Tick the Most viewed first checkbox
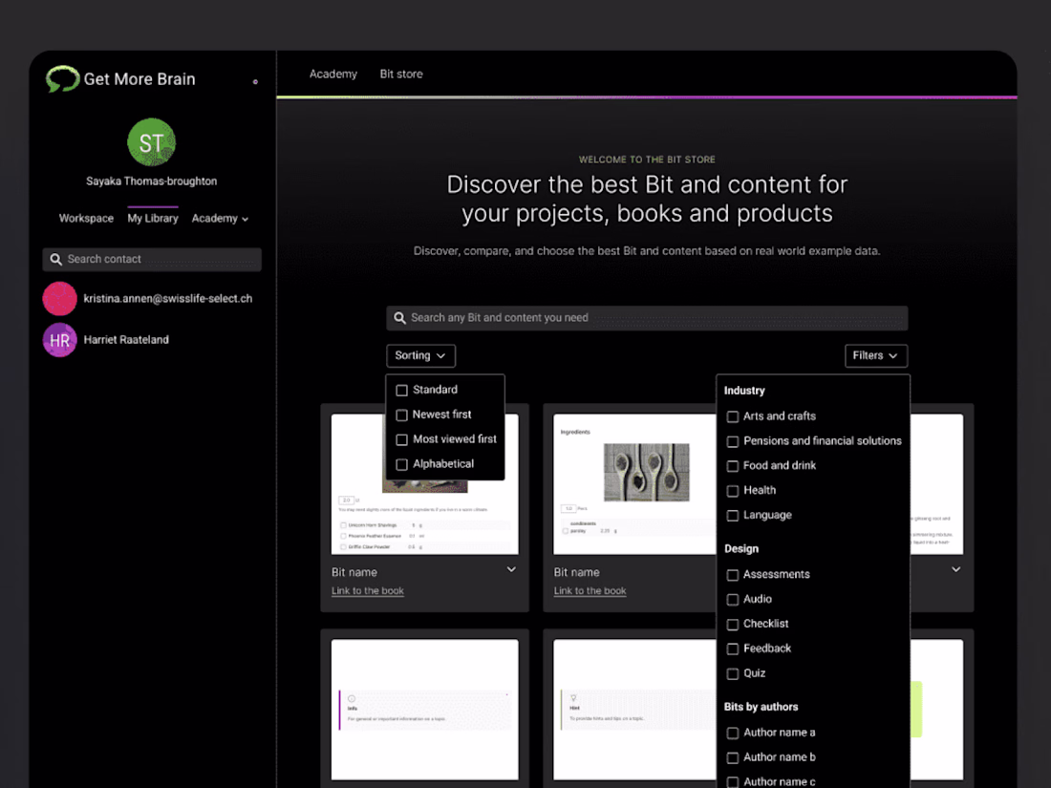 (401, 439)
